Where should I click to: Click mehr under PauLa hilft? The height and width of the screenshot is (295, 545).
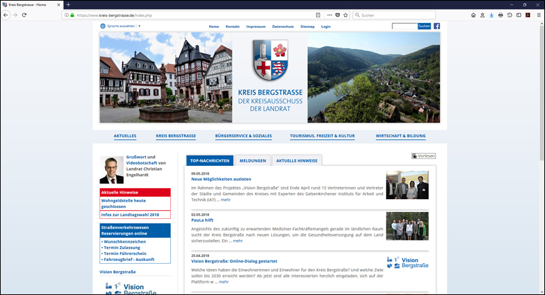tap(238, 241)
